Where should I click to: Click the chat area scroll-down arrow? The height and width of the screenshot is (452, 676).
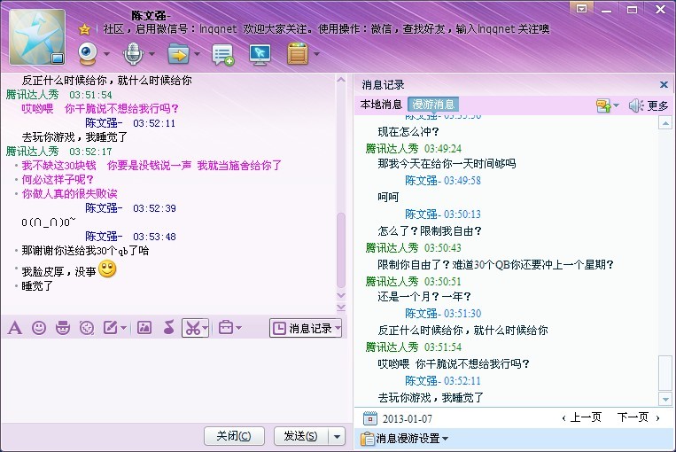click(340, 295)
